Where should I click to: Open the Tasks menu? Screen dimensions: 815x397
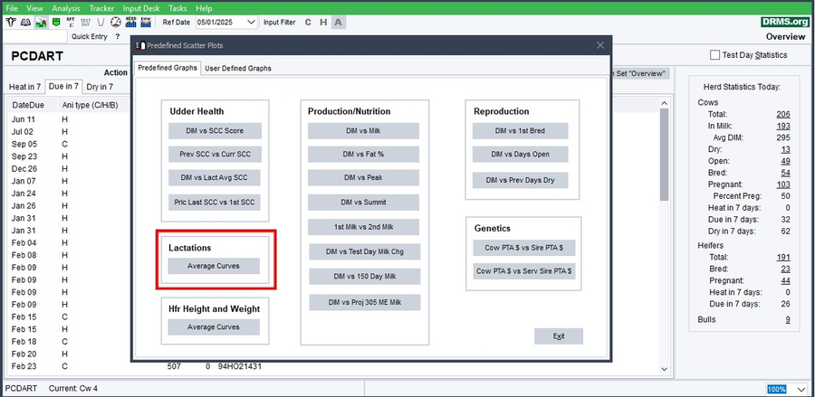(x=178, y=8)
